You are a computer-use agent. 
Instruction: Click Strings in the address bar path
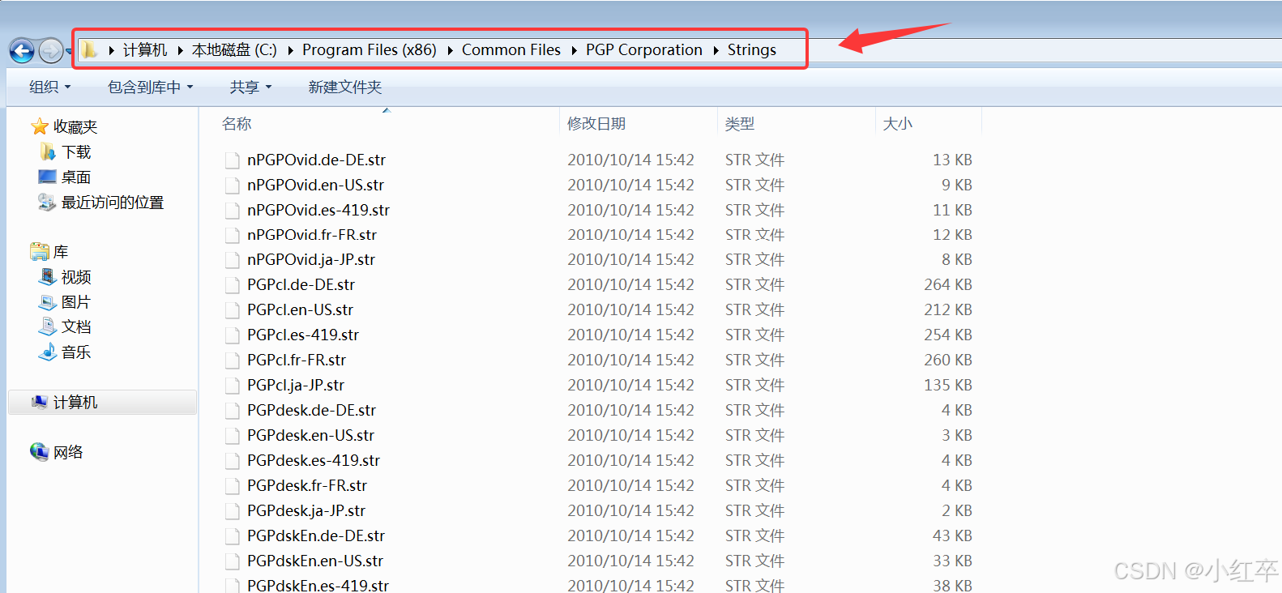pyautogui.click(x=752, y=50)
